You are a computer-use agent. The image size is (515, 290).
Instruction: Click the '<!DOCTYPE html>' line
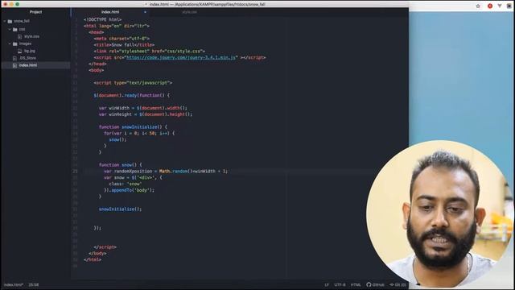pyautogui.click(x=102, y=19)
